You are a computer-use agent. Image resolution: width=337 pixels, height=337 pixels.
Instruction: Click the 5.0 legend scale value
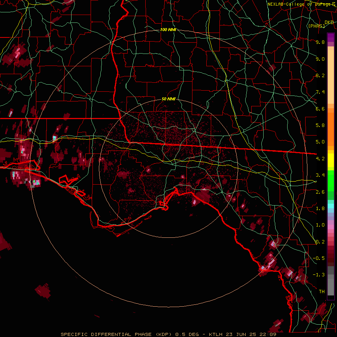[320, 142]
